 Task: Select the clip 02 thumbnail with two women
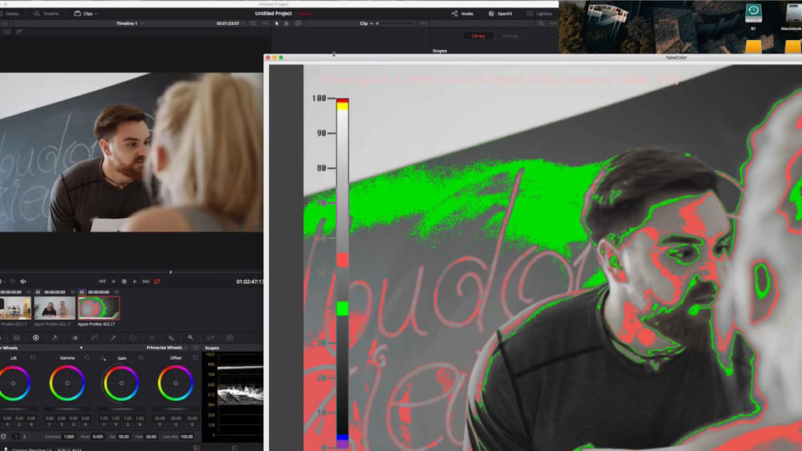click(x=54, y=308)
